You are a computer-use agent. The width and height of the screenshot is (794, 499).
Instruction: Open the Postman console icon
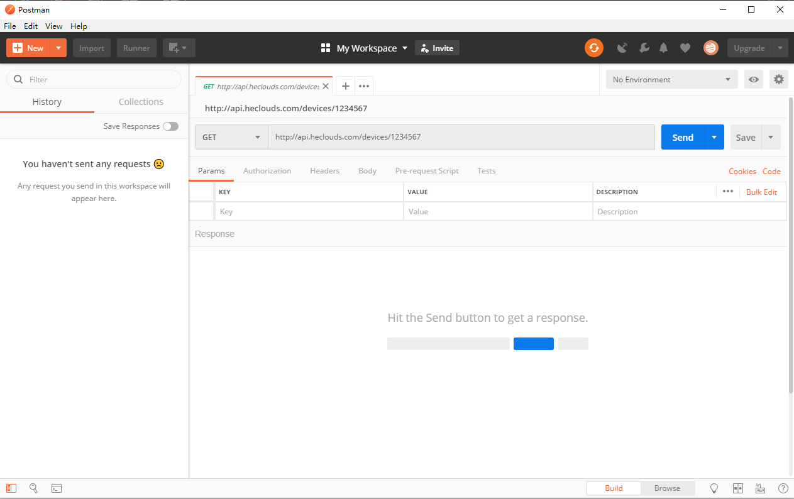click(57, 488)
